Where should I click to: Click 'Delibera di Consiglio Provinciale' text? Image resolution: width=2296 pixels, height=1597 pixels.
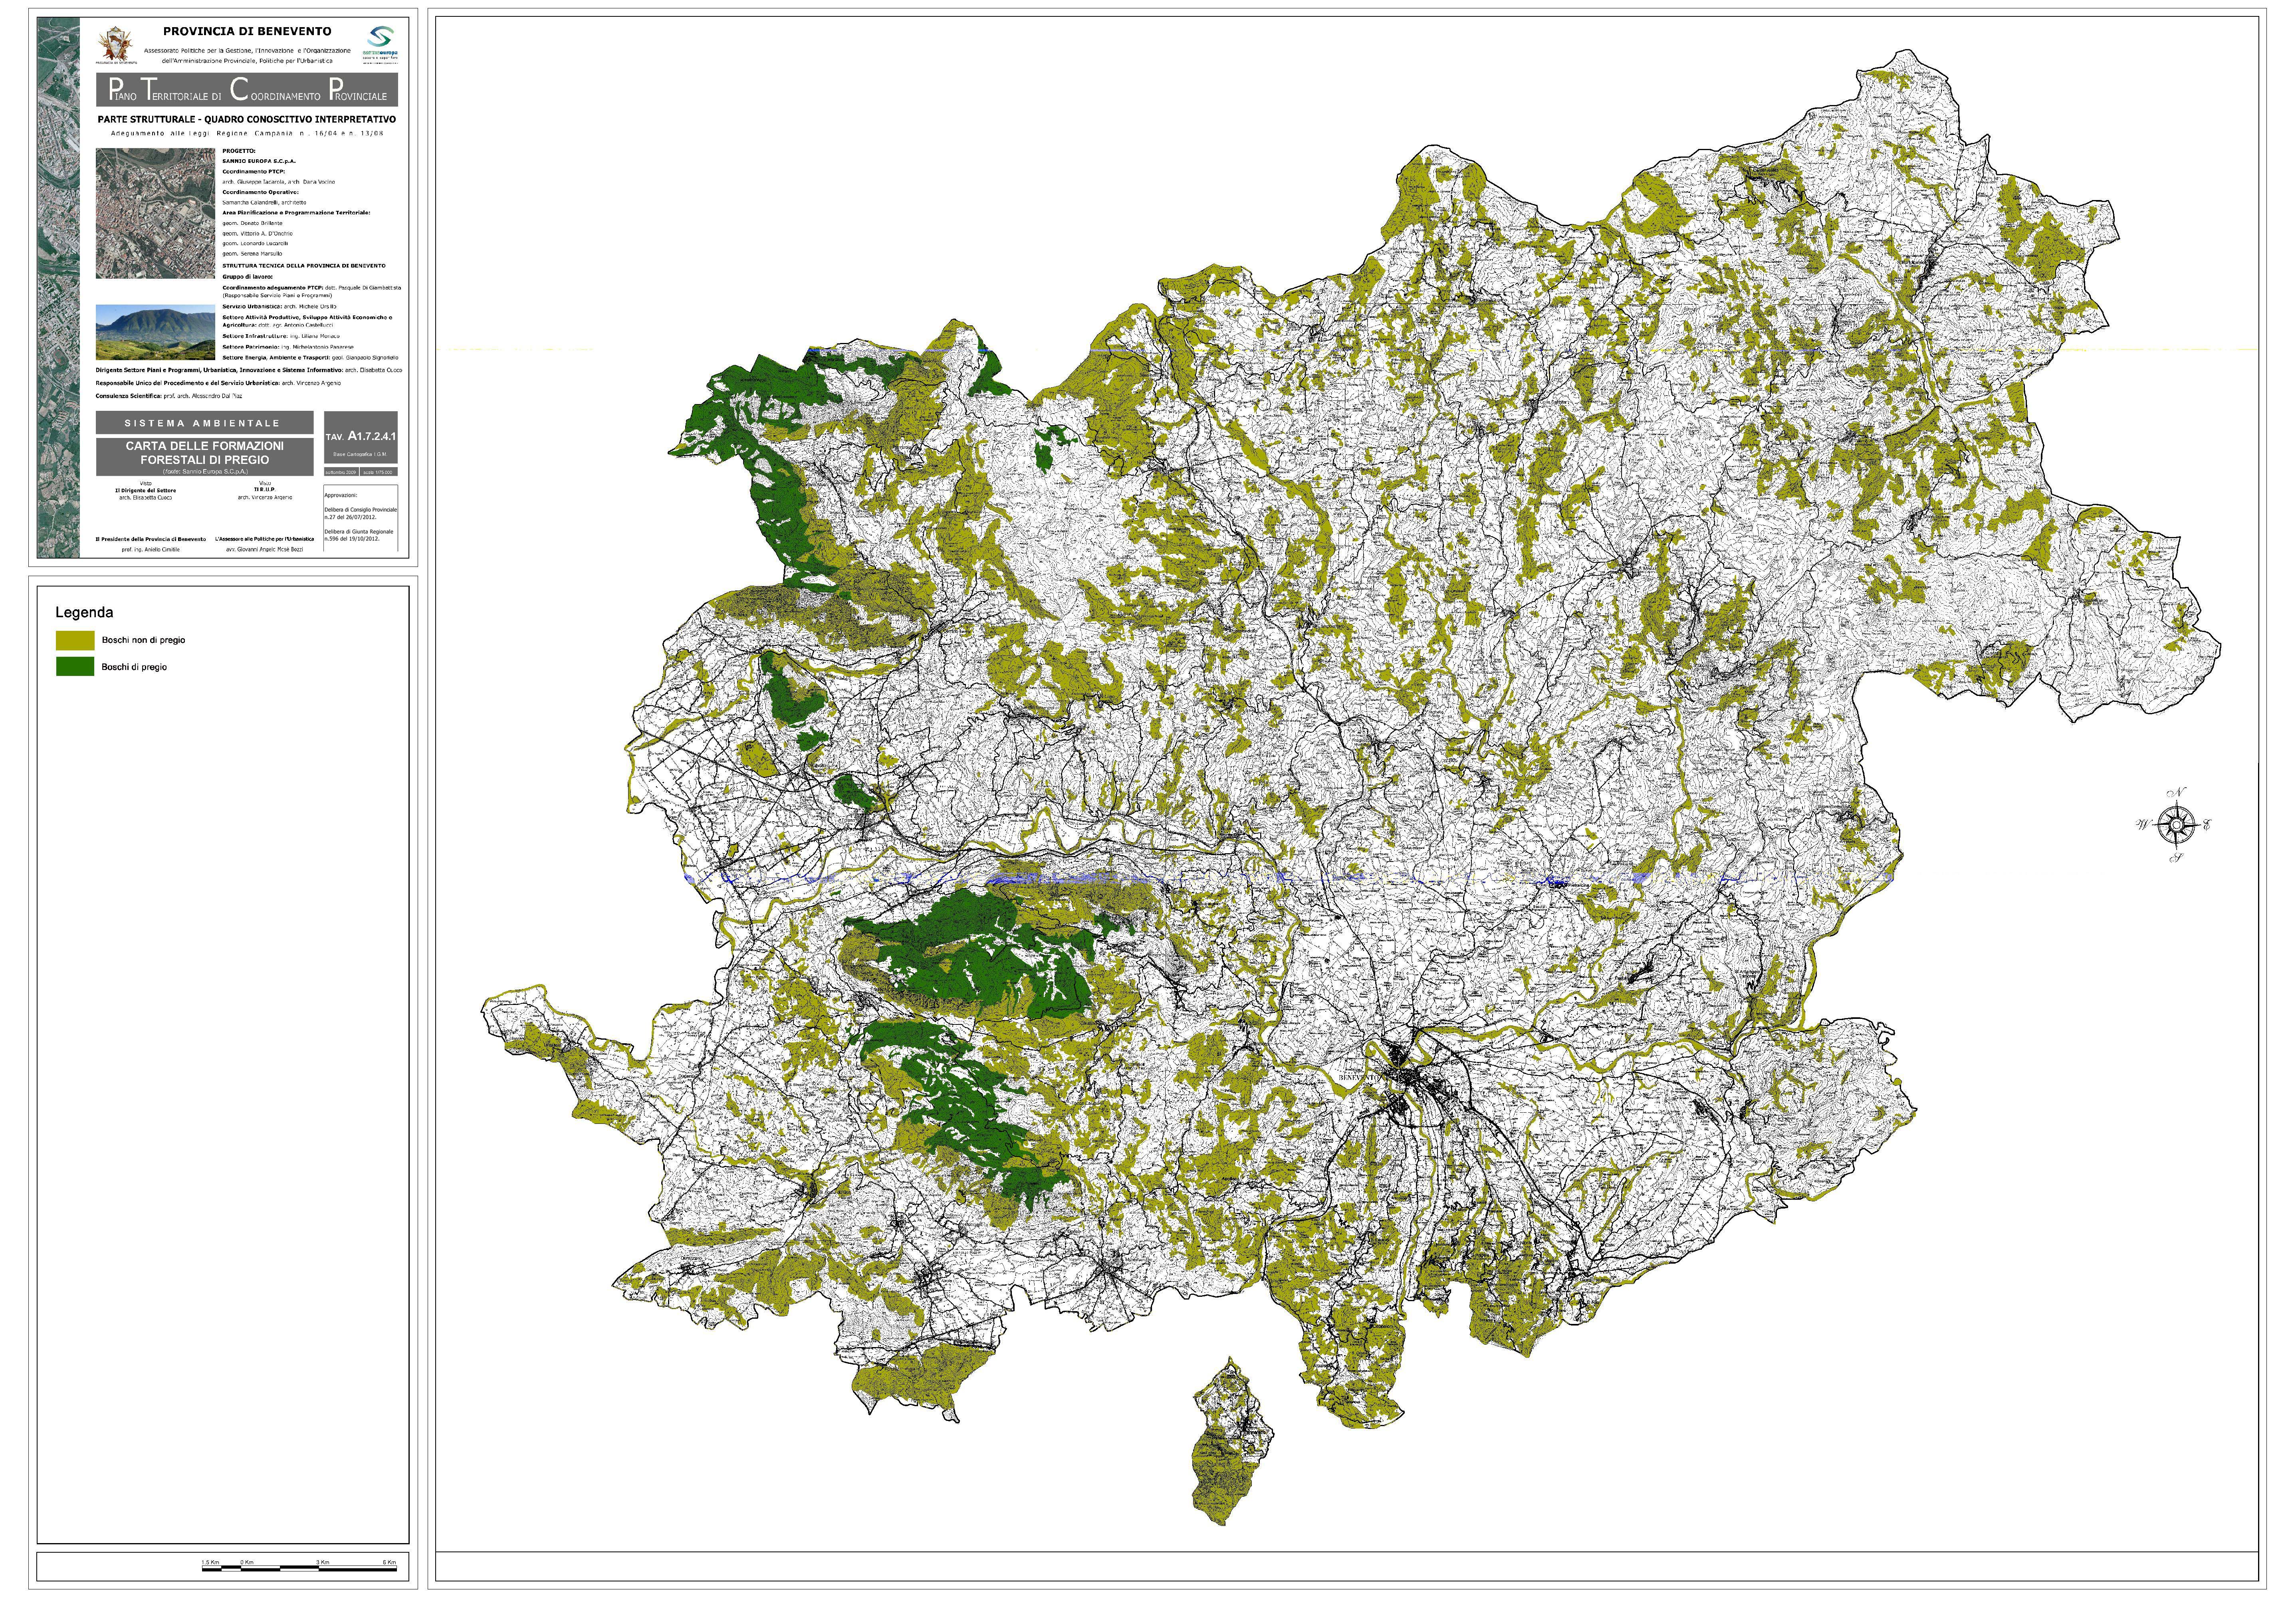pos(361,510)
